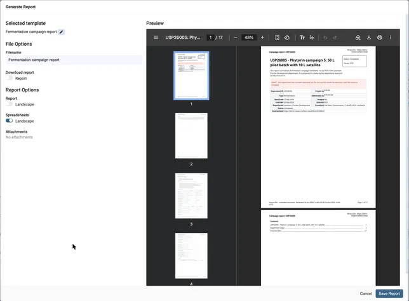
Task: Select the draw annotation tool
Action: [x=312, y=37]
